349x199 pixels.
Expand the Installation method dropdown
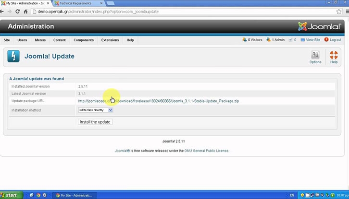coord(96,110)
